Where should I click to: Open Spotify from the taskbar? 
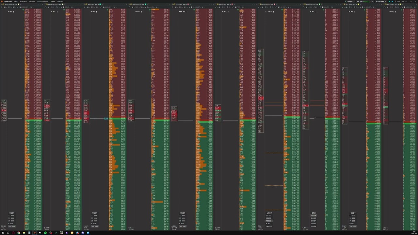[45, 233]
